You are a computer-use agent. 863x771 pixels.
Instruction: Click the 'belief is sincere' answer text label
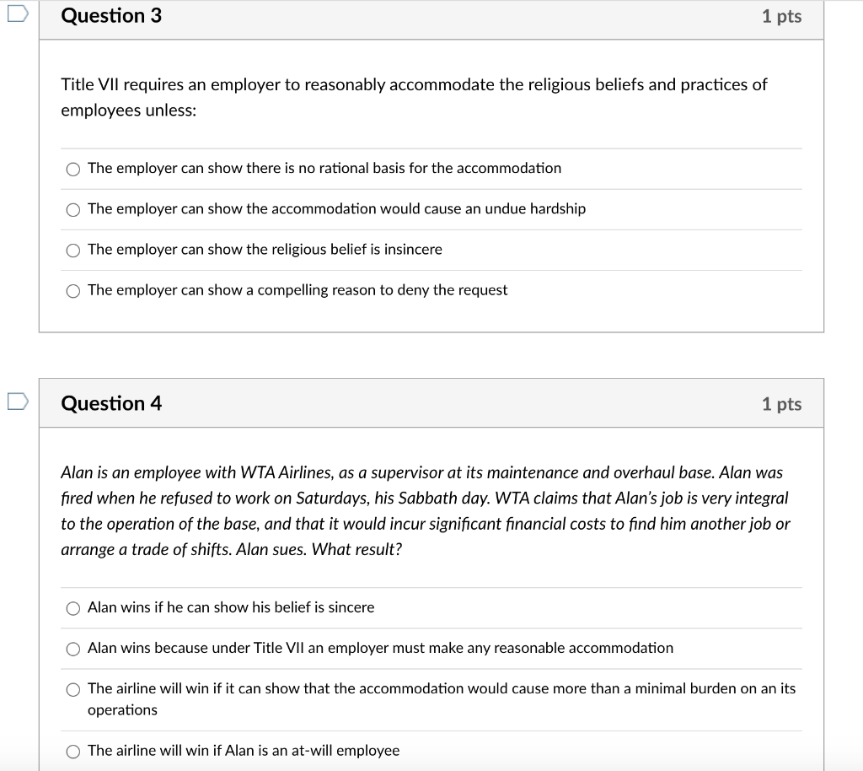pos(232,607)
